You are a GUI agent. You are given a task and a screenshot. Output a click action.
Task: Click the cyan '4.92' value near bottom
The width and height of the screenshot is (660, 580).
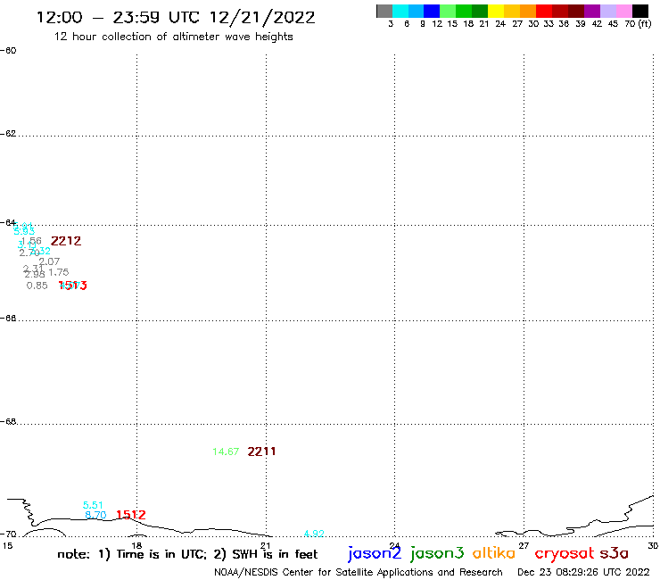[314, 534]
